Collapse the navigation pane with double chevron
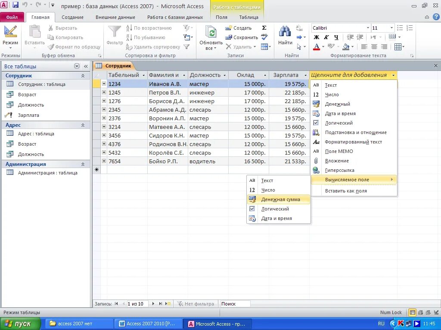The width and height of the screenshot is (441, 330). click(x=86, y=66)
